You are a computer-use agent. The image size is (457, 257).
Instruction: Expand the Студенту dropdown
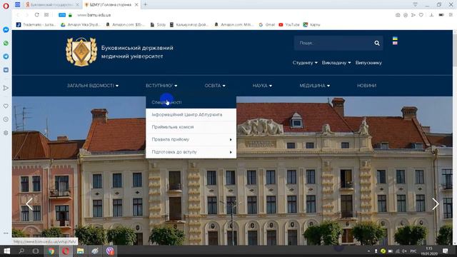pyautogui.click(x=305, y=63)
